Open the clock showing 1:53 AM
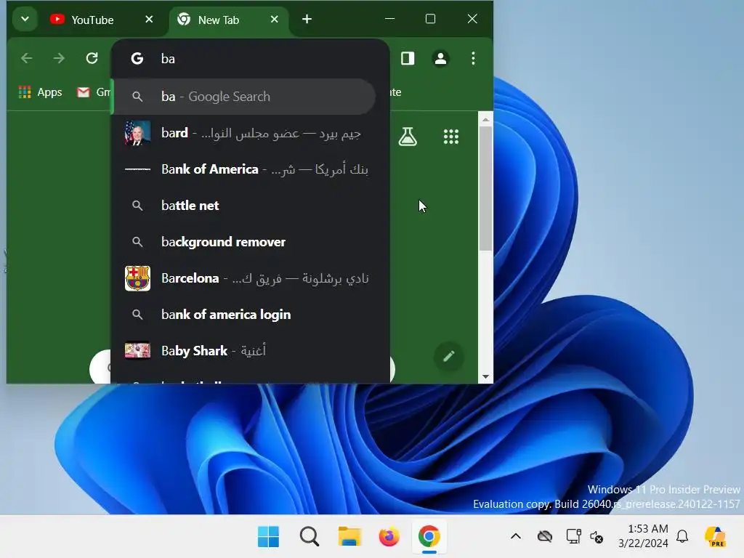The width and height of the screenshot is (744, 558). coord(643,536)
